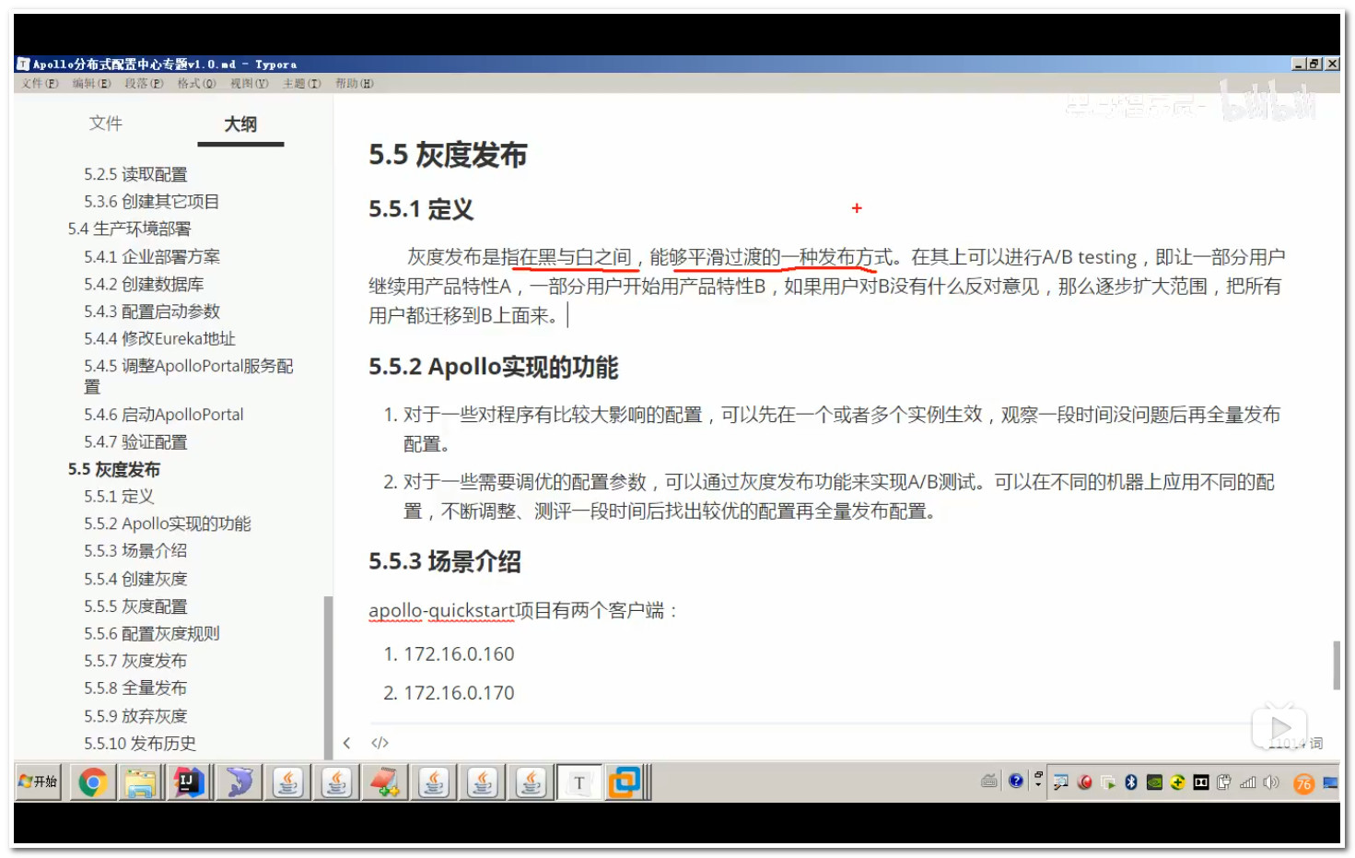Select outline item 5.5.2 Apollo实现的功能
This screenshot has width=1355, height=858.
click(168, 523)
